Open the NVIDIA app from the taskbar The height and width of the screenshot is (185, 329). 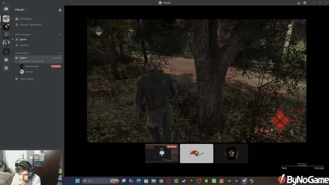point(229,181)
